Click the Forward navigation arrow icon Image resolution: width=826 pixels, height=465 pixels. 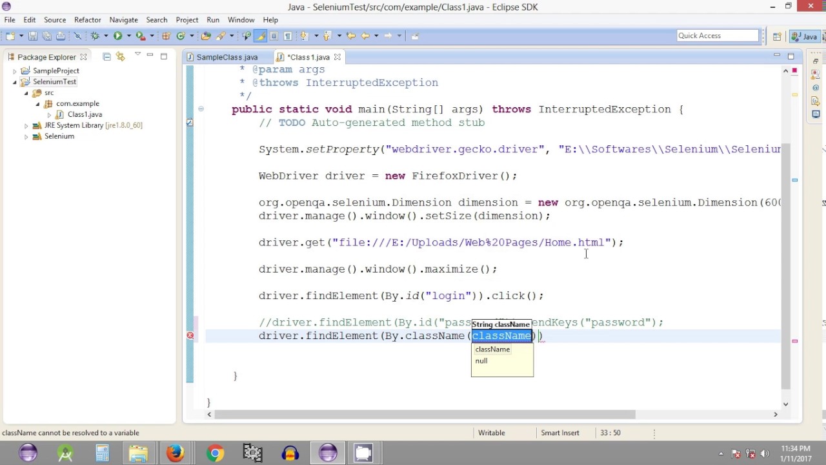387,36
